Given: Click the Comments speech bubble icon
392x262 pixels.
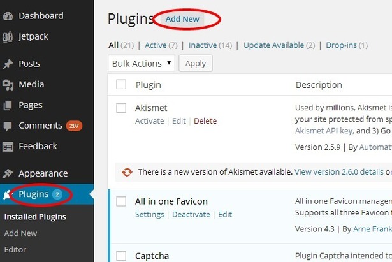Looking at the screenshot, I should tap(8, 126).
